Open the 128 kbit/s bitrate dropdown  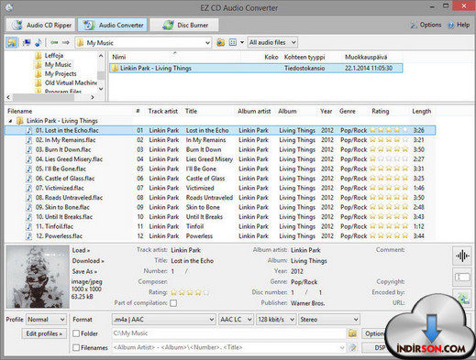(x=276, y=320)
